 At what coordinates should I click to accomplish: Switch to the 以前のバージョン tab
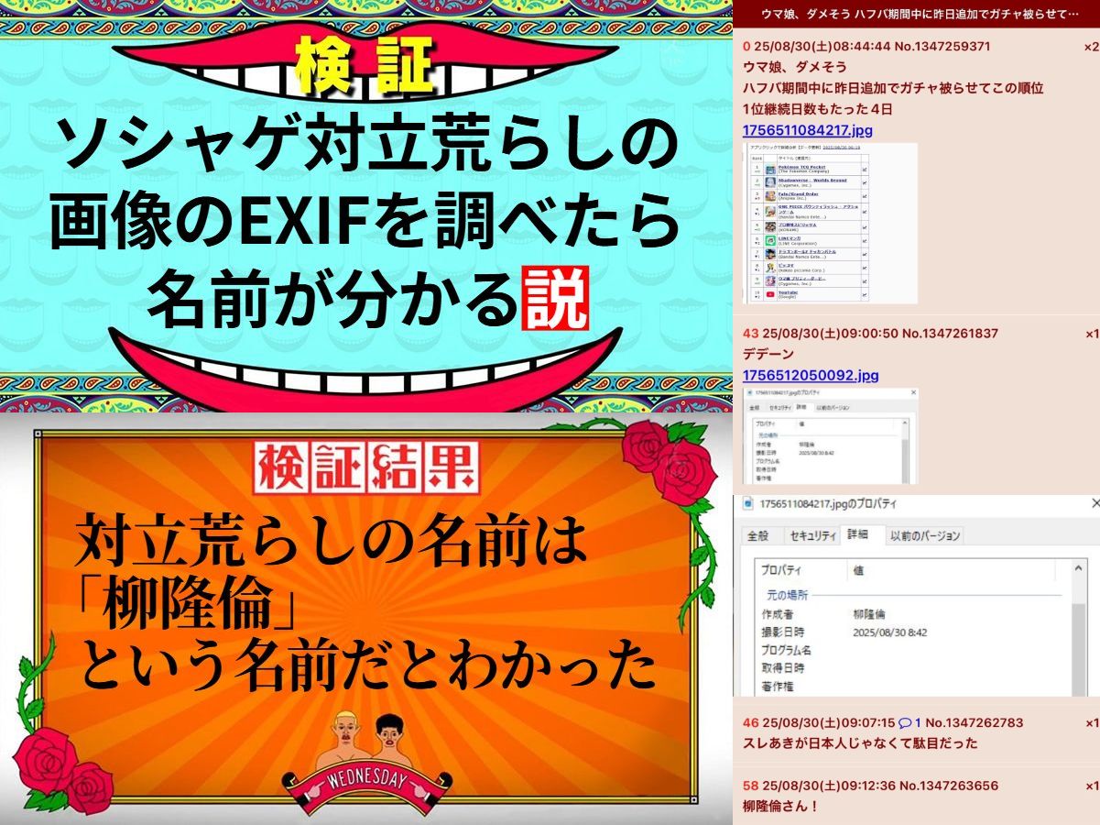[x=923, y=535]
